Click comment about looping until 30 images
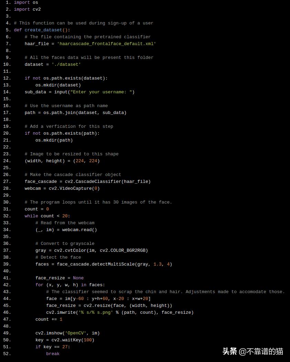The image size is (290, 362). (98, 202)
